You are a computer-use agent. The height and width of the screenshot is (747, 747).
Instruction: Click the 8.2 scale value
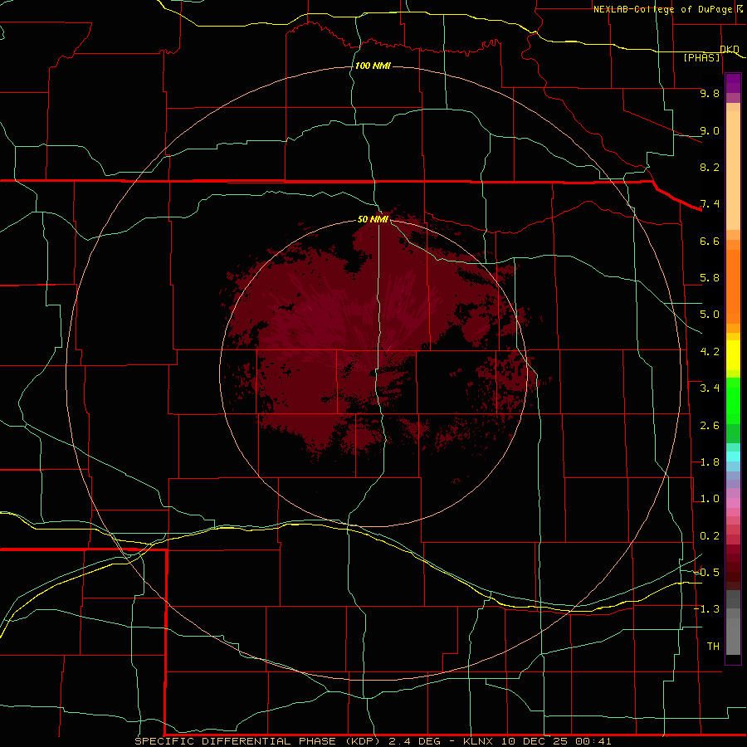[710, 167]
